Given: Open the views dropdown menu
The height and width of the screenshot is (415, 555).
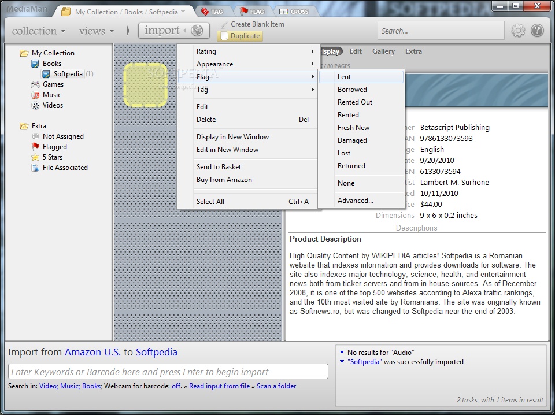Looking at the screenshot, I should [x=97, y=31].
